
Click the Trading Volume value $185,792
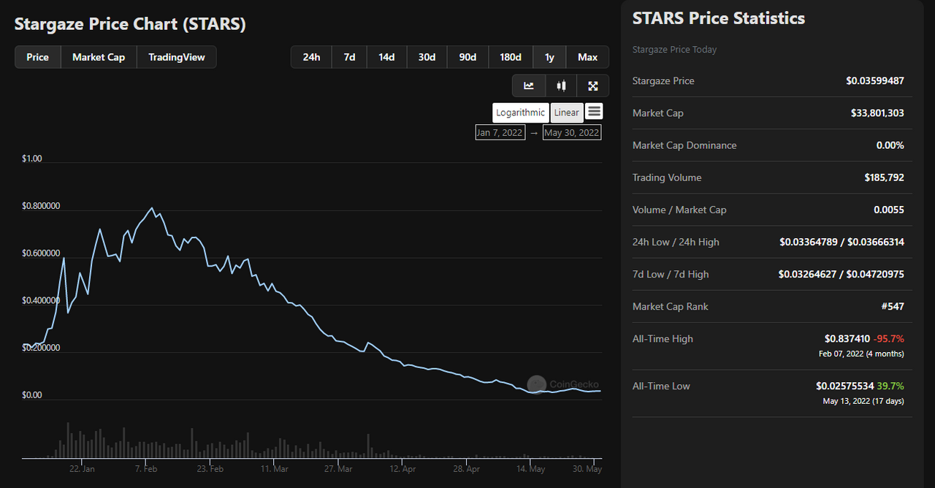pyautogui.click(x=884, y=178)
